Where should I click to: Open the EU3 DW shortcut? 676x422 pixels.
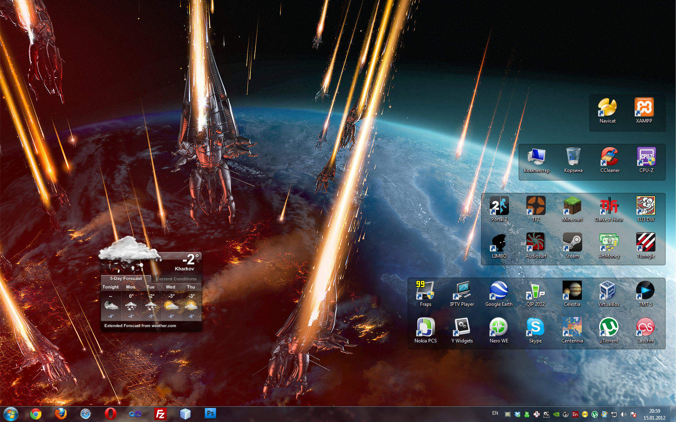point(645,209)
